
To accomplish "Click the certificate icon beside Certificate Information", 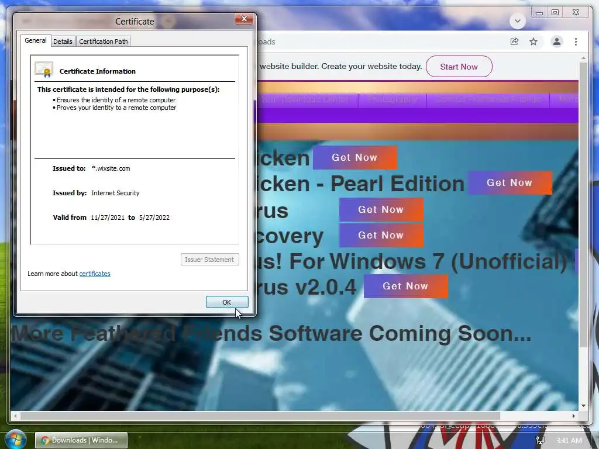I will (x=43, y=70).
